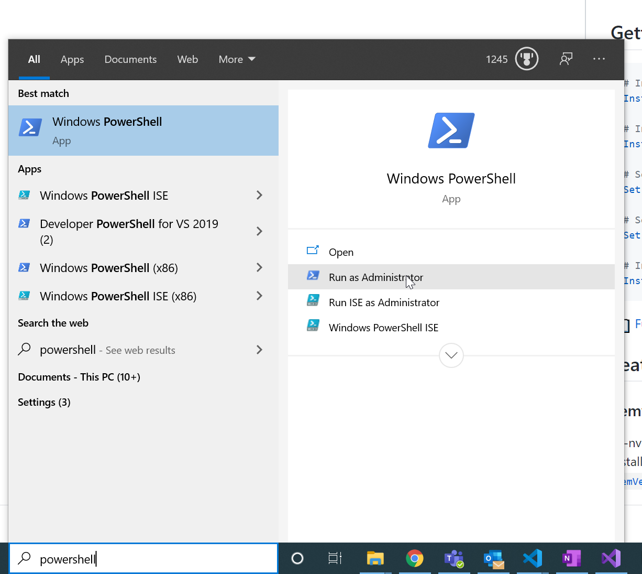This screenshot has width=642, height=574.
Task: Expand powershell web results arrow
Action: tap(259, 350)
